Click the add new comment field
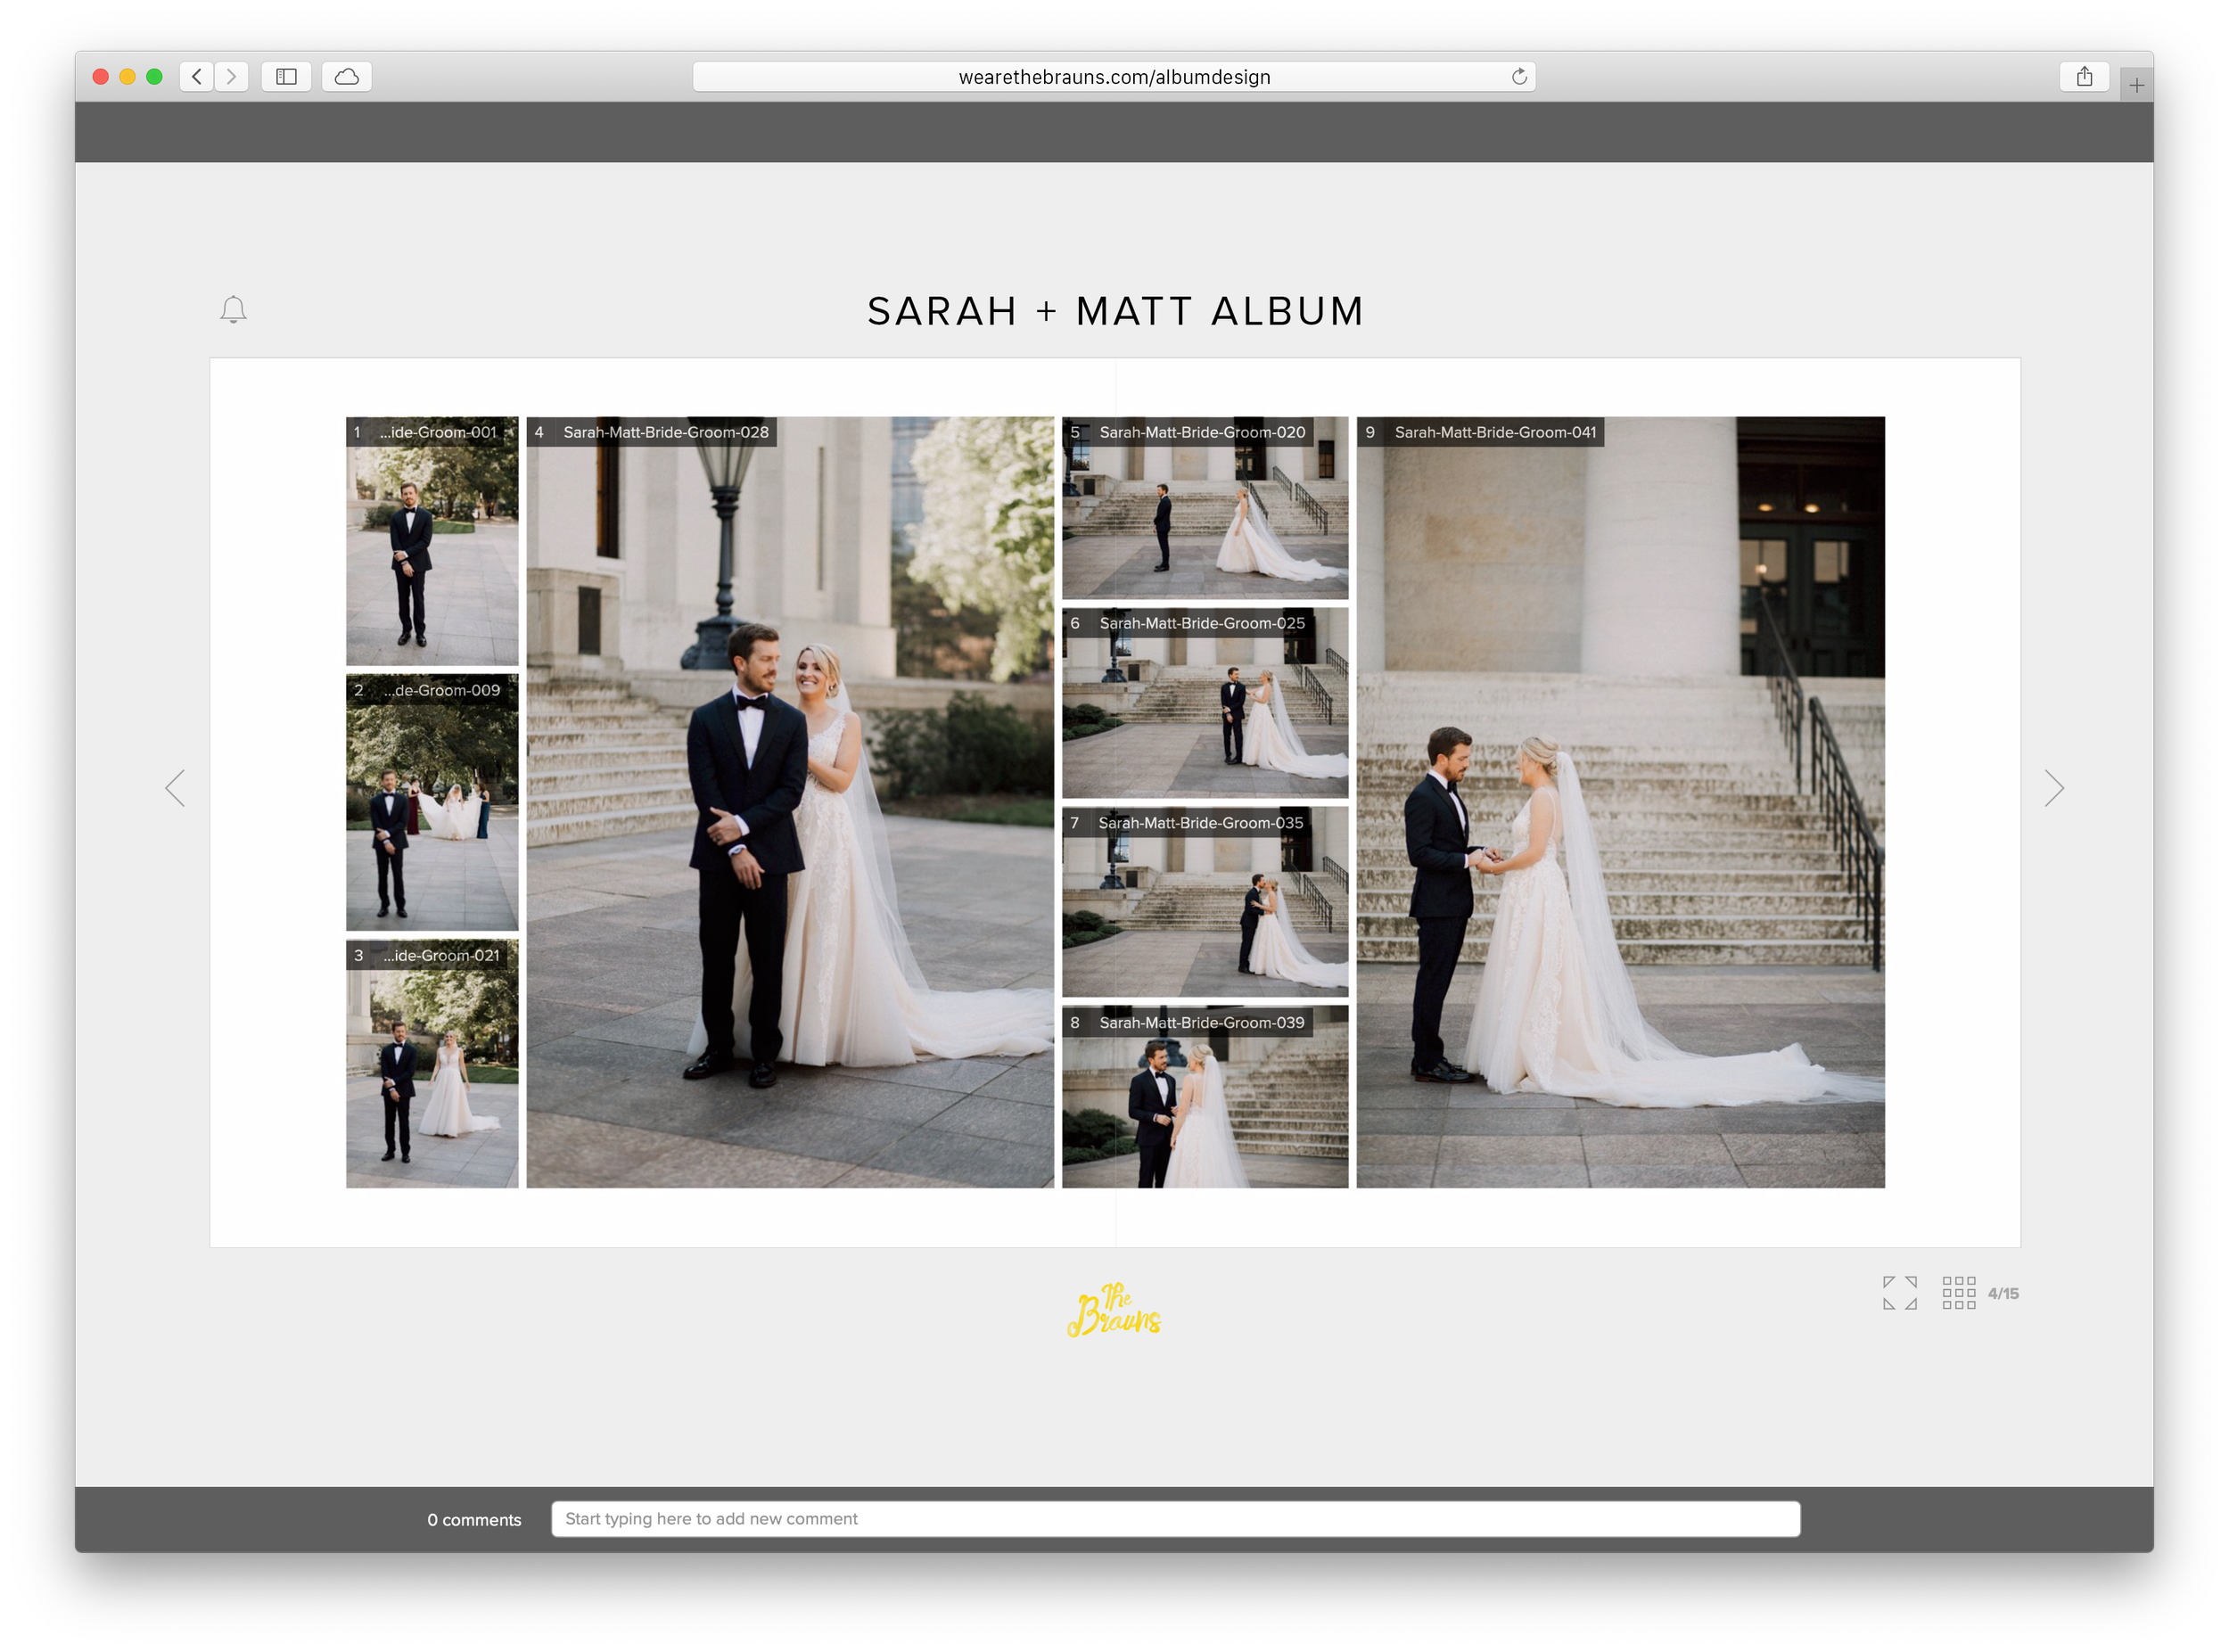Viewport: 2229px width, 1652px height. pyautogui.click(x=1175, y=1518)
